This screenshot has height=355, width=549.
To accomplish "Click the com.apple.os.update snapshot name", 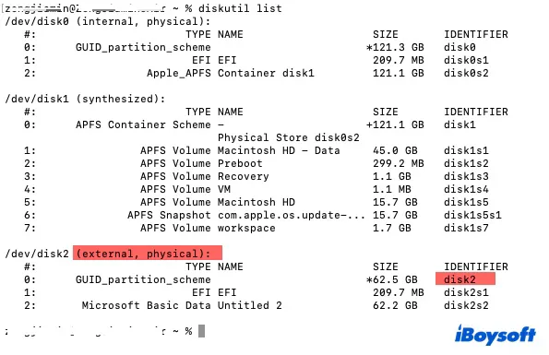I will click(x=291, y=215).
